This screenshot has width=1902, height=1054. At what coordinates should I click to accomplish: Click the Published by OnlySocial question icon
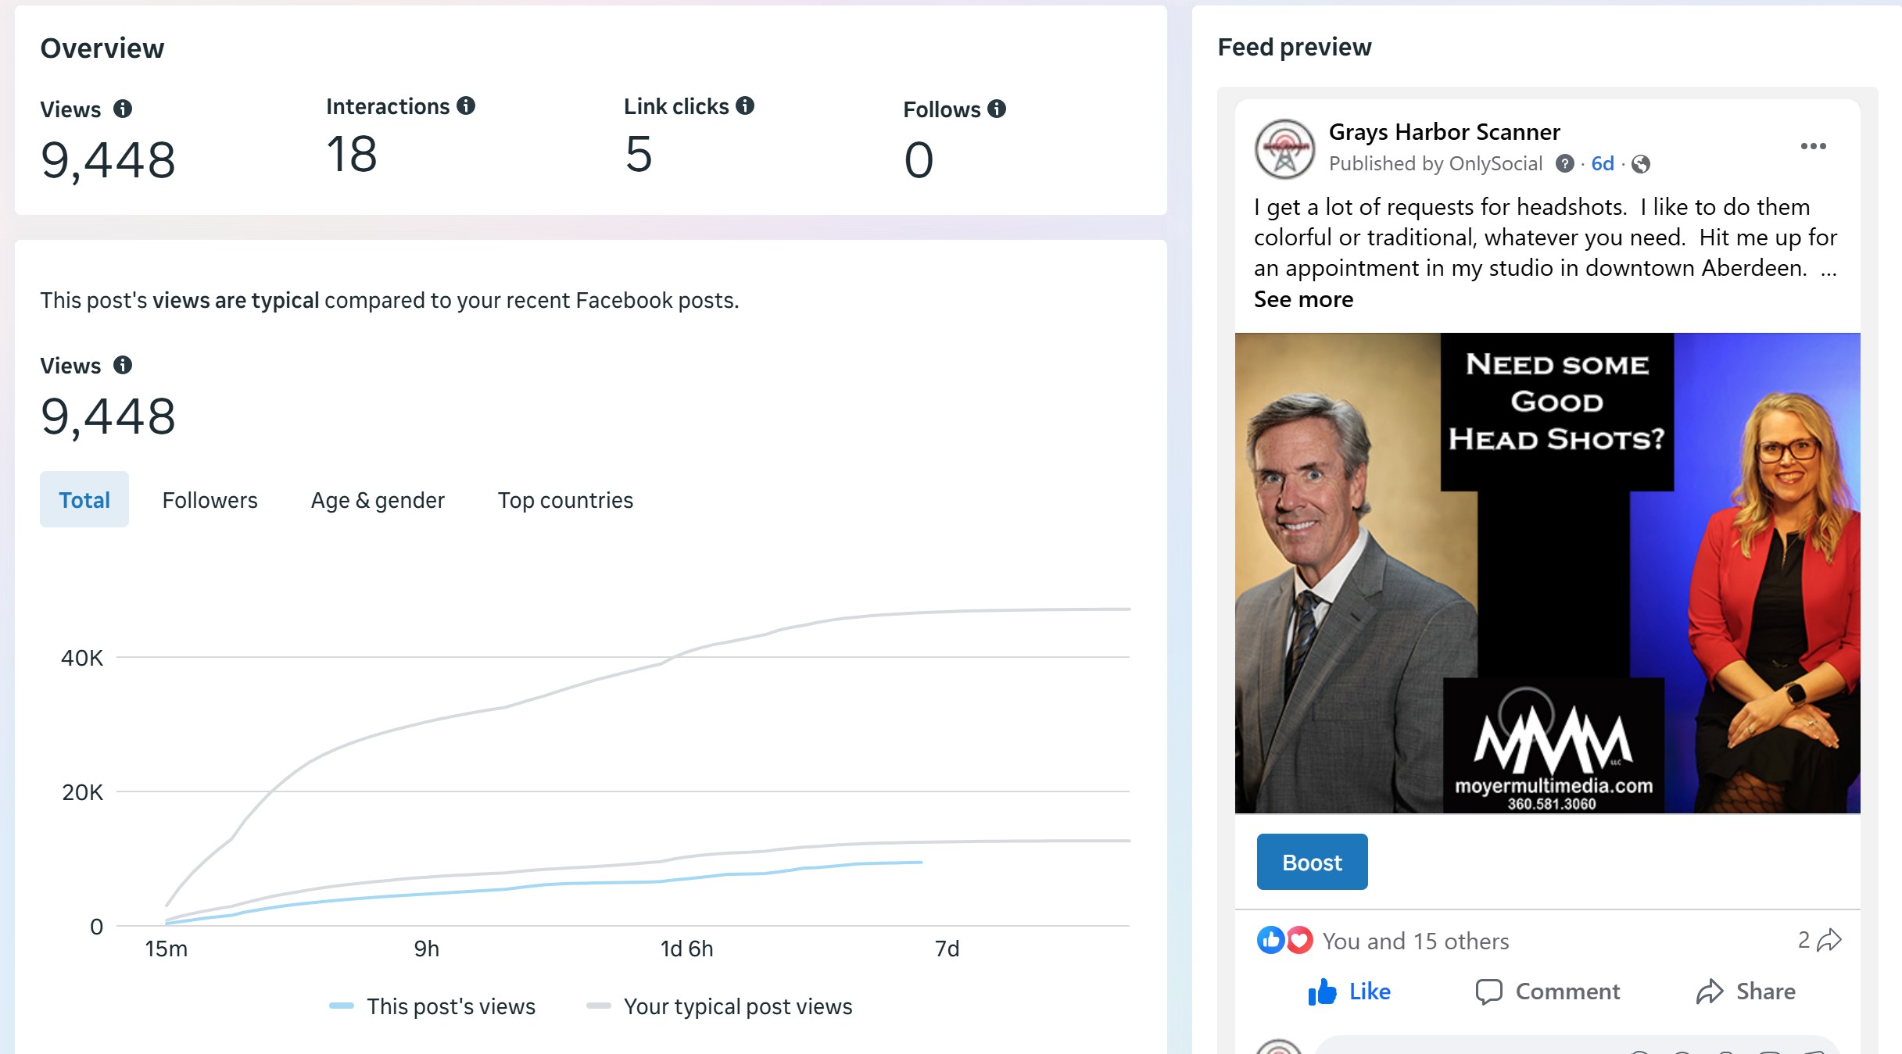tap(1564, 163)
